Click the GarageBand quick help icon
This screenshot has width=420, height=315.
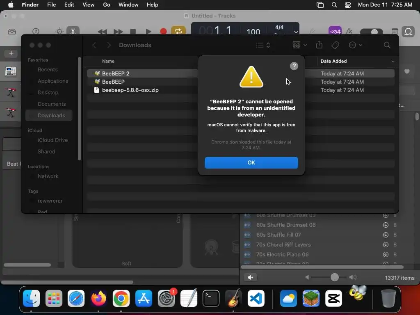(36, 31)
